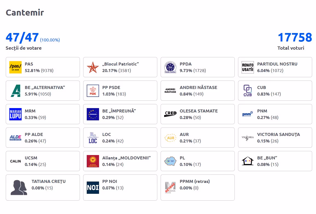Click LOC result 0.24% (42)

click(x=113, y=141)
